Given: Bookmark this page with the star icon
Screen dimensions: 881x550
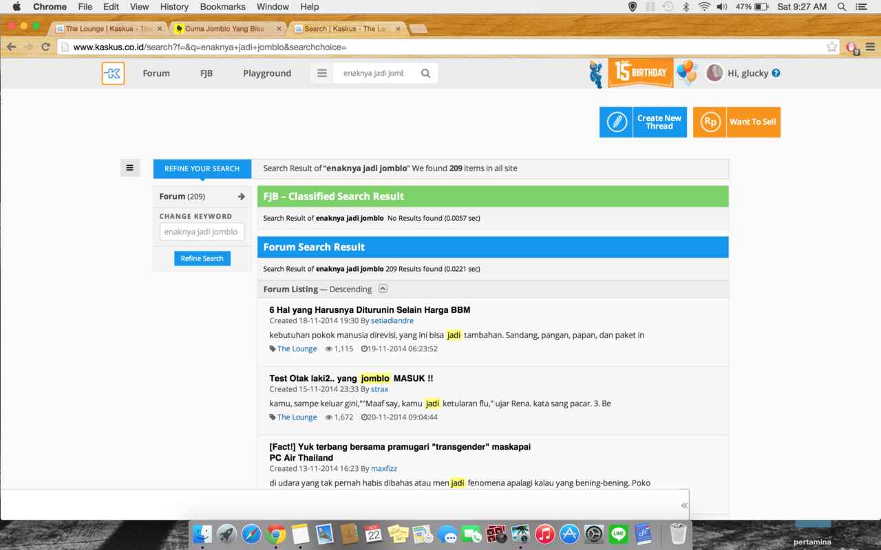Looking at the screenshot, I should pyautogui.click(x=831, y=47).
